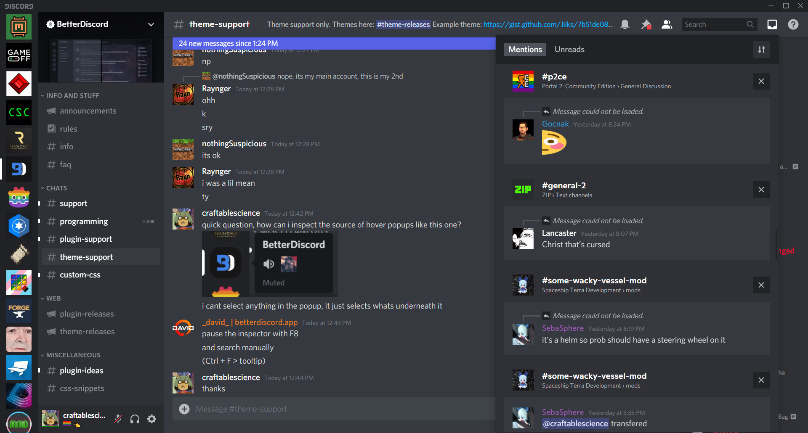Image resolution: width=808 pixels, height=433 pixels.
Task: Switch to the Unreads tab
Action: click(569, 49)
